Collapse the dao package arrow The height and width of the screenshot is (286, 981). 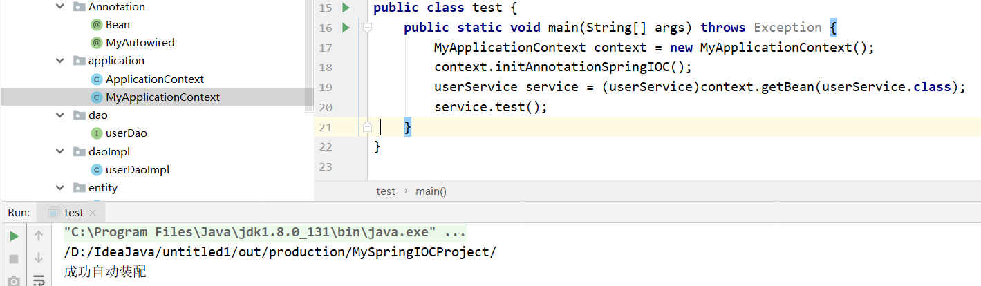[x=61, y=115]
